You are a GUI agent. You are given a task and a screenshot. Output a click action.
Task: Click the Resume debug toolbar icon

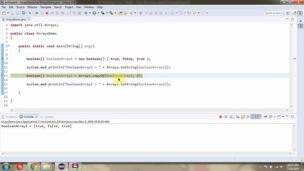37,13
